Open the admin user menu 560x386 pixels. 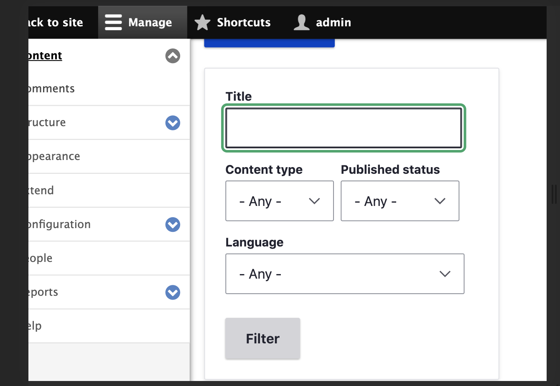coord(322,23)
